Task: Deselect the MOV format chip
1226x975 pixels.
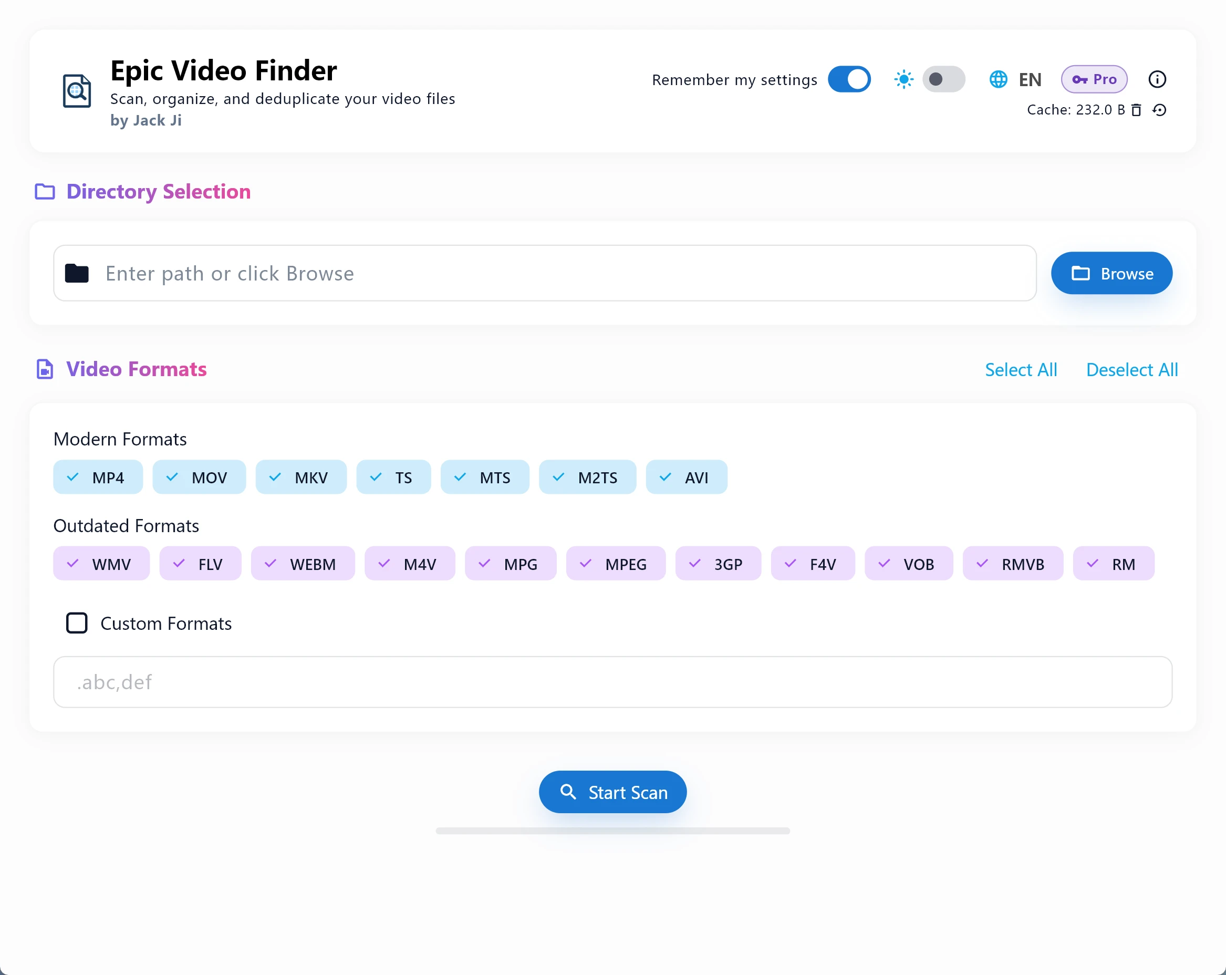Action: [x=199, y=478]
